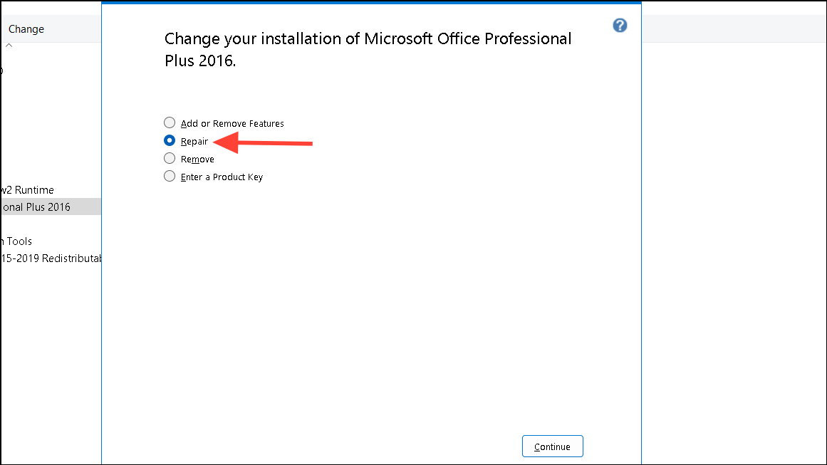Open help via the question mark icon
The height and width of the screenshot is (465, 827).
click(x=619, y=25)
